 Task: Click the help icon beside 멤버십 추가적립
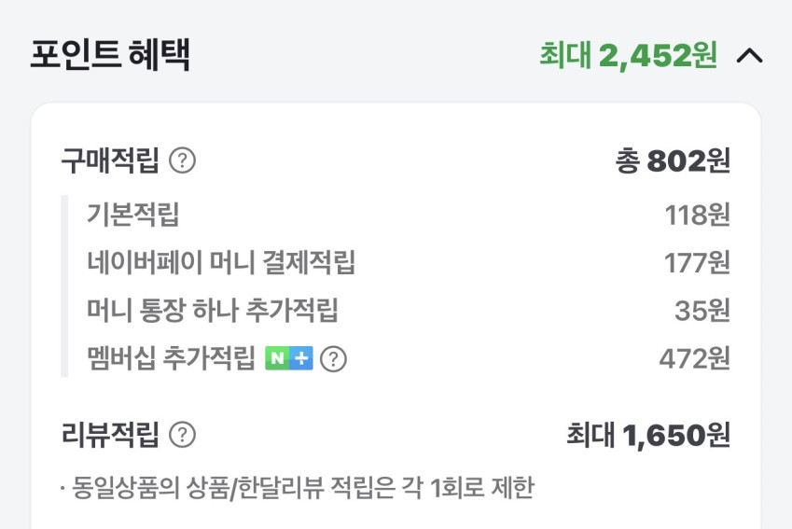click(333, 359)
